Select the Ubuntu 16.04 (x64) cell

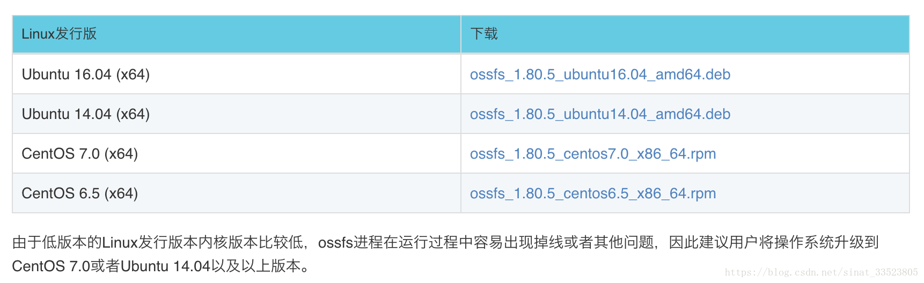pyautogui.click(x=237, y=75)
